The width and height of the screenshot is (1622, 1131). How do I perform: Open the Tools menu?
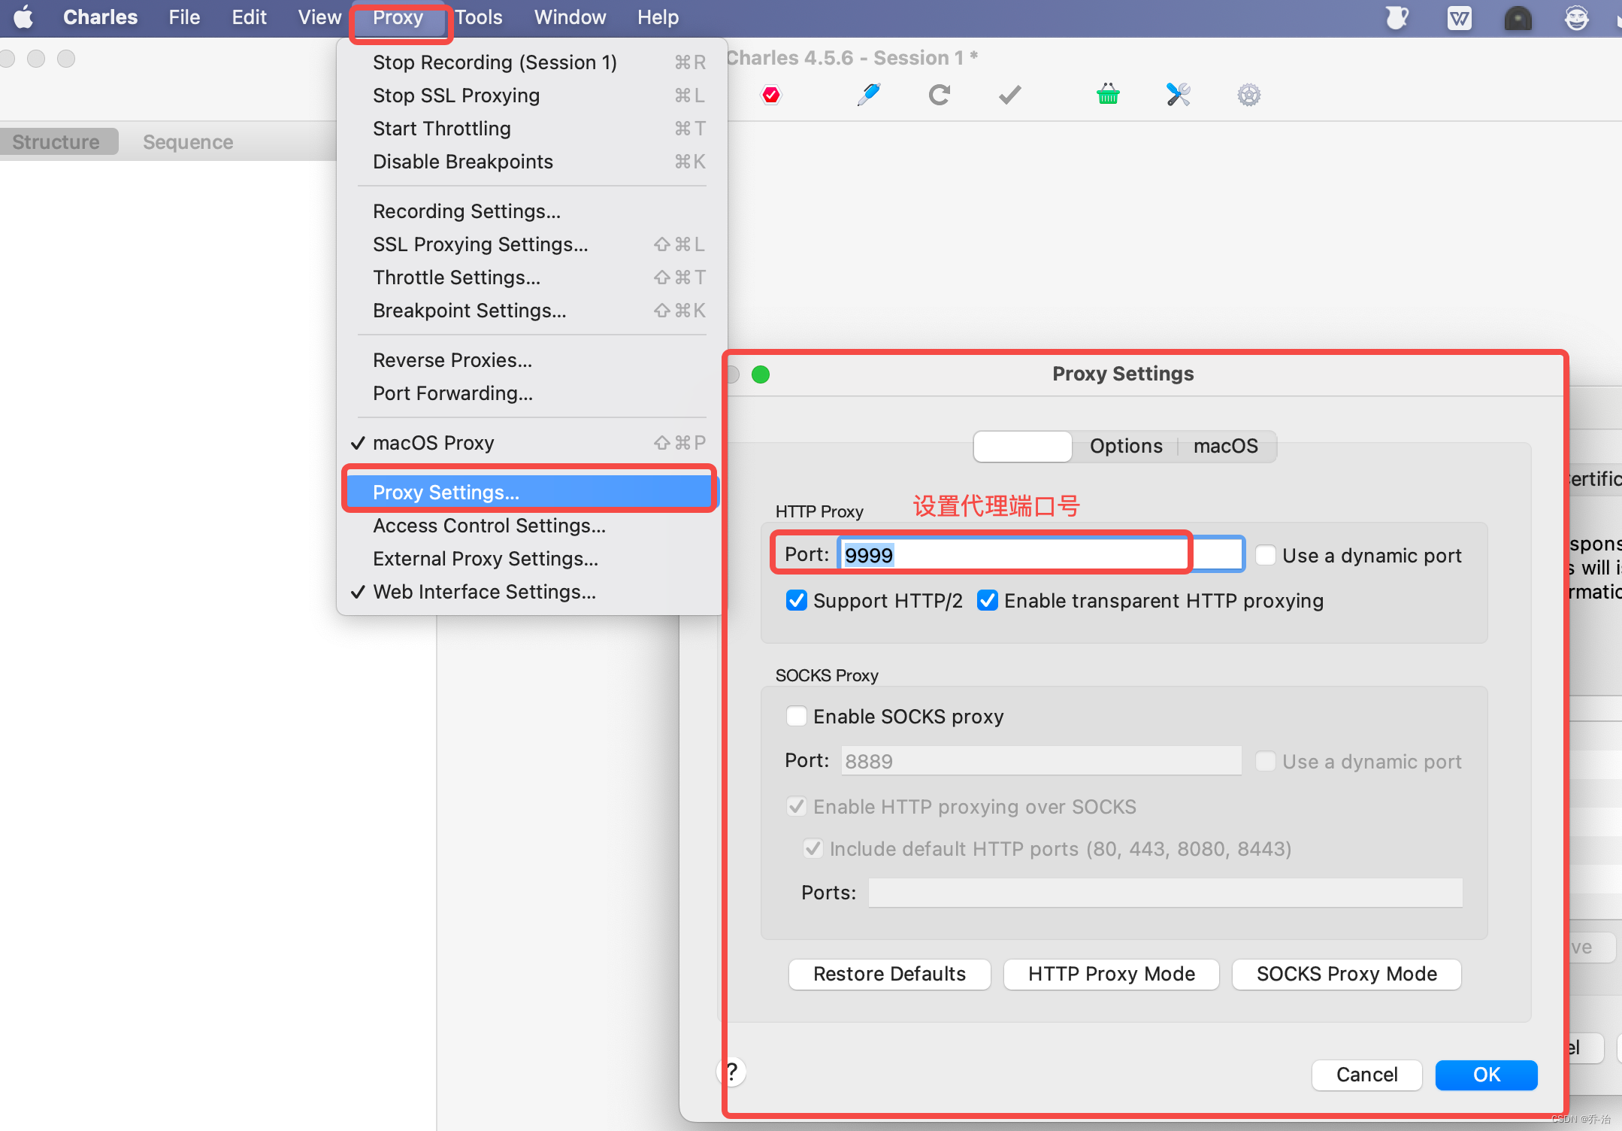point(478,17)
